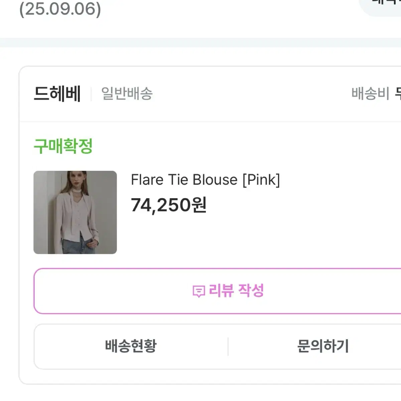This screenshot has height=401, width=401.
Task: Click inside the bottom action bar
Action: (x=214, y=347)
